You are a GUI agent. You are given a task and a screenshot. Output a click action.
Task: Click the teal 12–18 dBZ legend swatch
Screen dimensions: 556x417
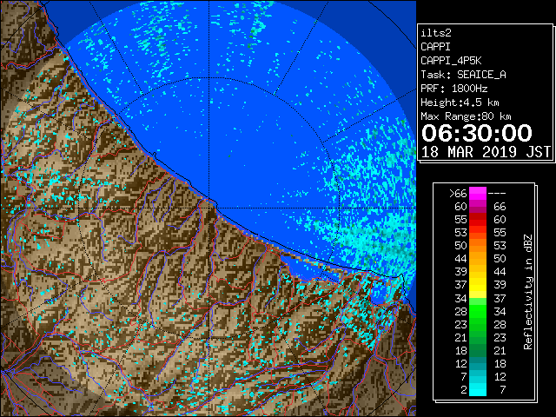[478, 363]
